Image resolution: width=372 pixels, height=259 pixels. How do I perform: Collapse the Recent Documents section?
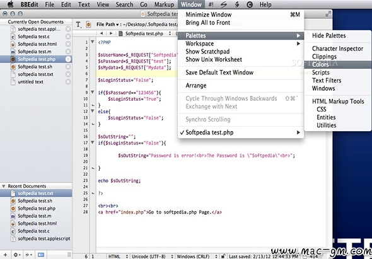(x=4, y=186)
